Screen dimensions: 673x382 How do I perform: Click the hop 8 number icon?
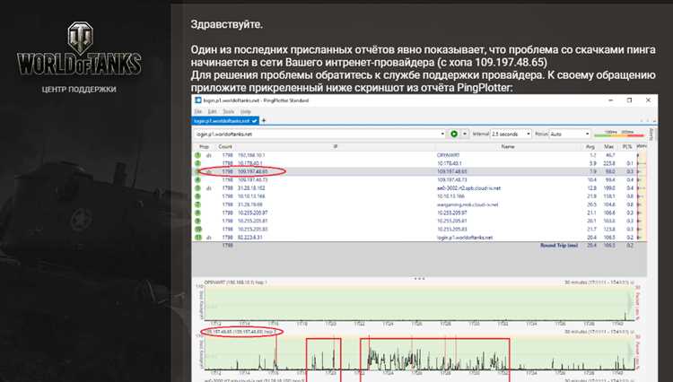(198, 213)
